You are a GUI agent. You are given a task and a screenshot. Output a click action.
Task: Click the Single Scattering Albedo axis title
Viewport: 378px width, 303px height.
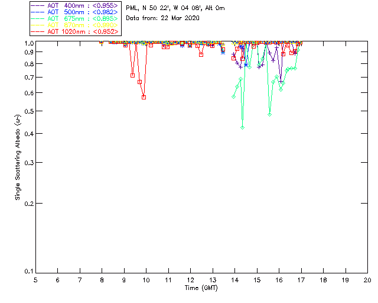click(x=18, y=157)
